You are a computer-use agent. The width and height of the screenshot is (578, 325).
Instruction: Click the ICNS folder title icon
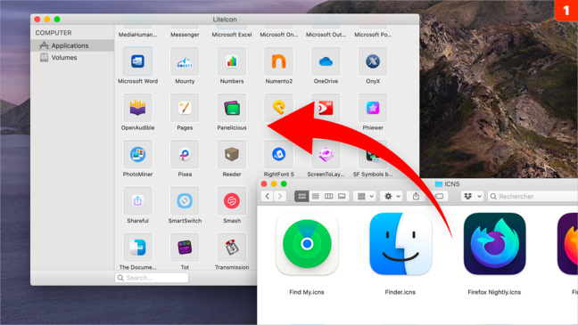pos(439,184)
